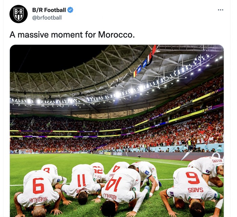Click the Belgium flag hanging from roof

tap(135, 74)
